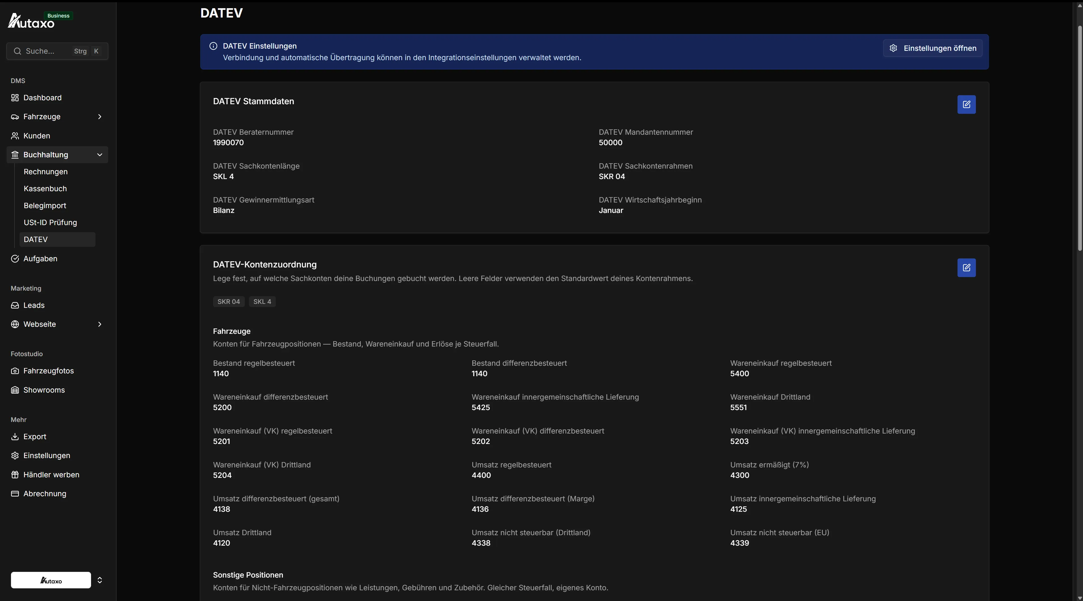Click the Autaxo logo in sidebar header
Viewport: 1083px width, 601px height.
pyautogui.click(x=31, y=21)
